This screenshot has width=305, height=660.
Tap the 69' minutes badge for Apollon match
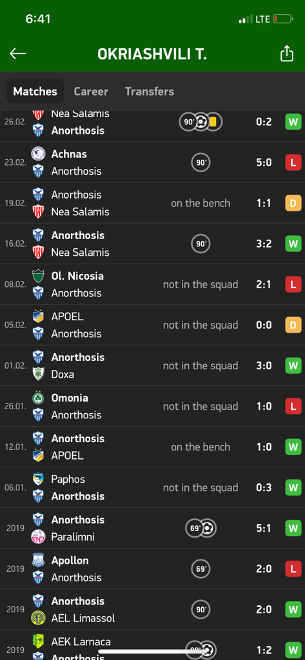(x=201, y=568)
